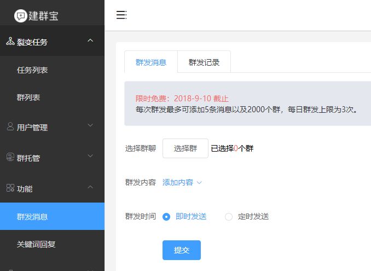Viewport: 371px width, 271px height.
Task: Click the 群发内容 field label
Action: [x=140, y=182]
